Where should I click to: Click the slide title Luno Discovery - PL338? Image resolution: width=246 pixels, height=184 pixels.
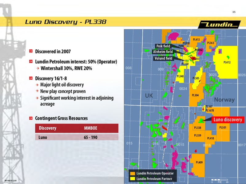[66, 22]
